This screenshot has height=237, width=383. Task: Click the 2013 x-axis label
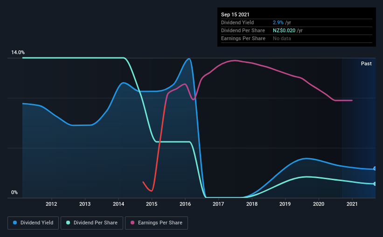click(85, 204)
